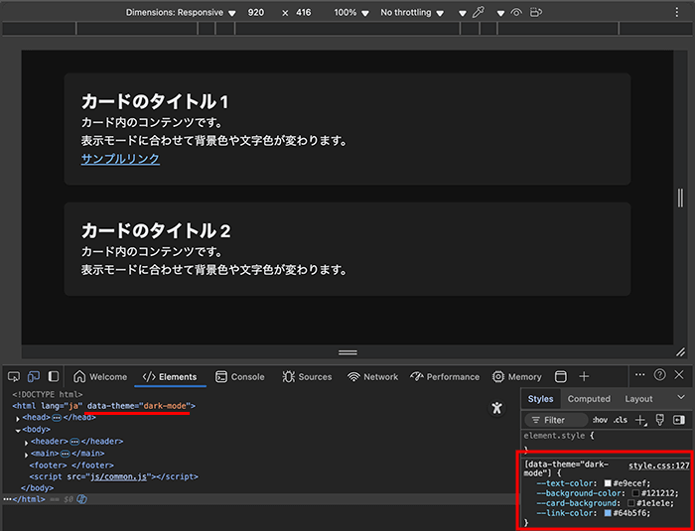This screenshot has width=695, height=531.
Task: Open dropdown arrow left of eyedropper icon
Action: tap(463, 13)
